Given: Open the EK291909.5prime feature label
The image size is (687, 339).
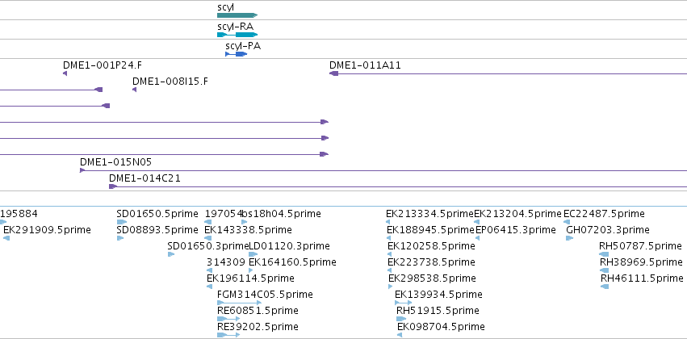Looking at the screenshot, I should point(47,230).
